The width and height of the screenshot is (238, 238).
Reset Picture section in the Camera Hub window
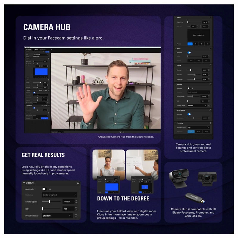click(x=48, y=80)
